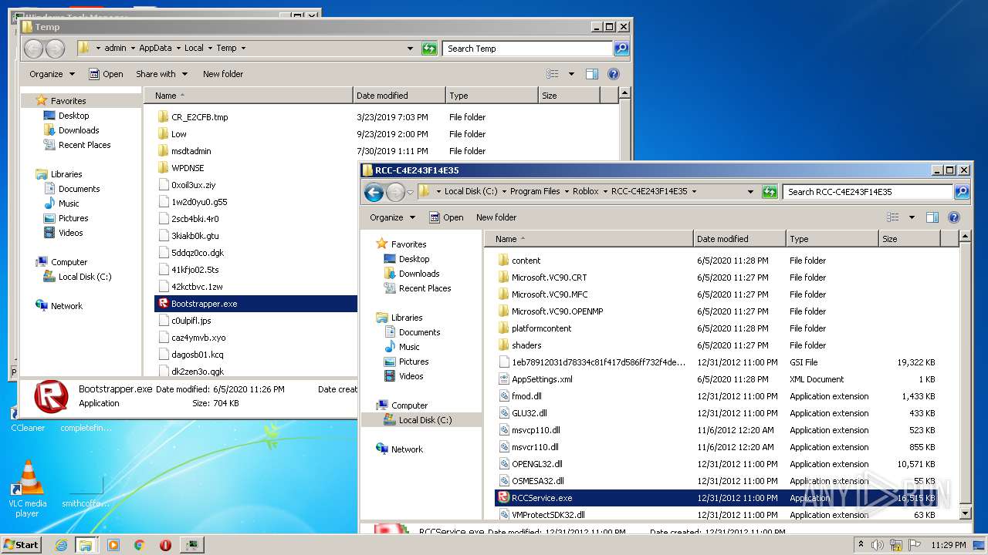Open Help in the RCC window toolbar
This screenshot has height=555, width=988.
pyautogui.click(x=953, y=217)
